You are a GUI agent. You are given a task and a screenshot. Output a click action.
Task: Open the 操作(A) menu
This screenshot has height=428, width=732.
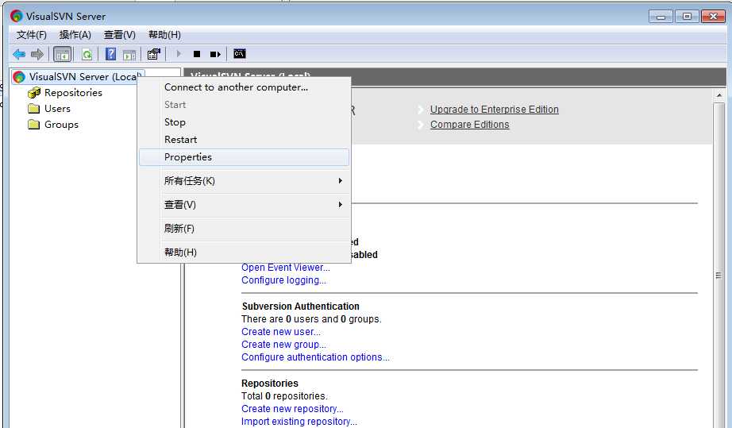[x=75, y=34]
